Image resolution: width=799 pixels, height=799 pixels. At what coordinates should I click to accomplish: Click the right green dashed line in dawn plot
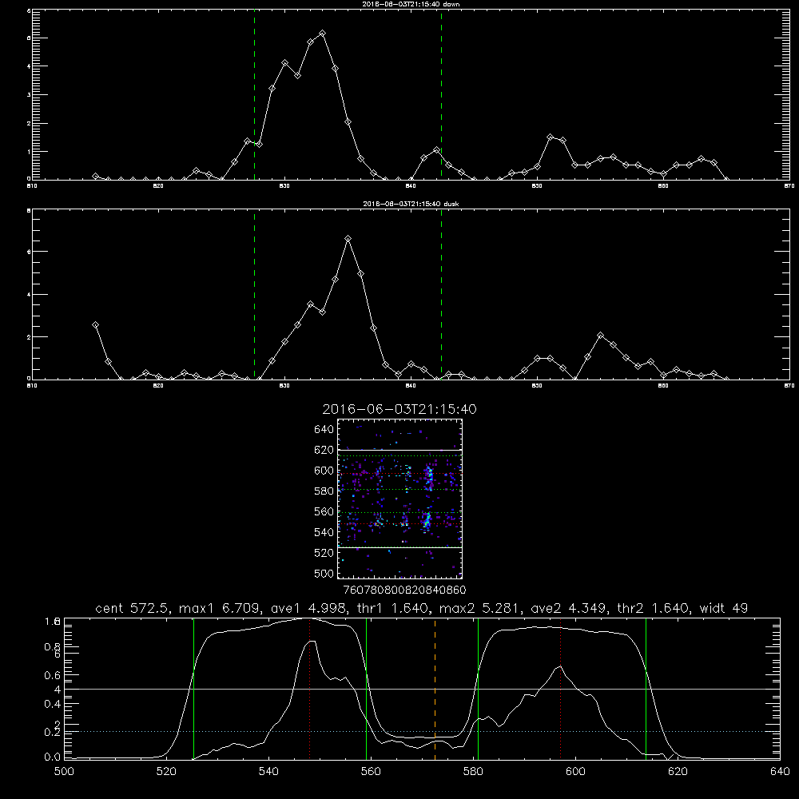click(x=441, y=94)
